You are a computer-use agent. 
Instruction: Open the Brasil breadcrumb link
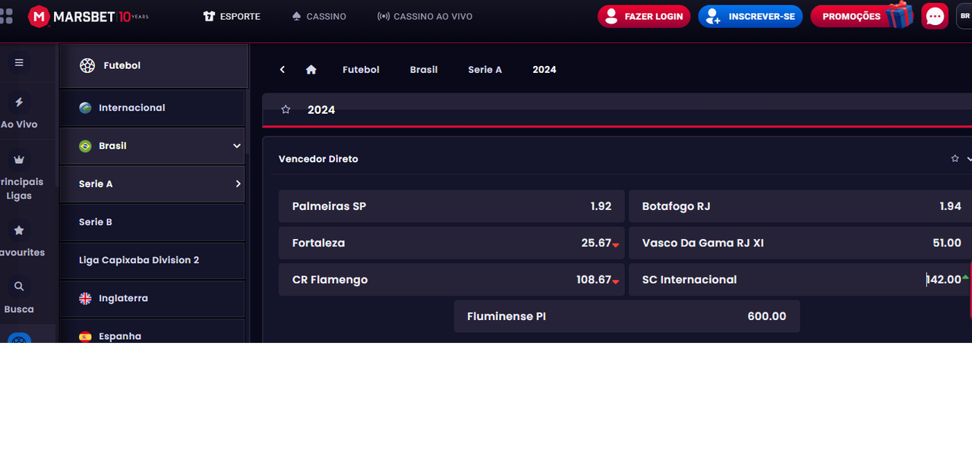coord(424,69)
